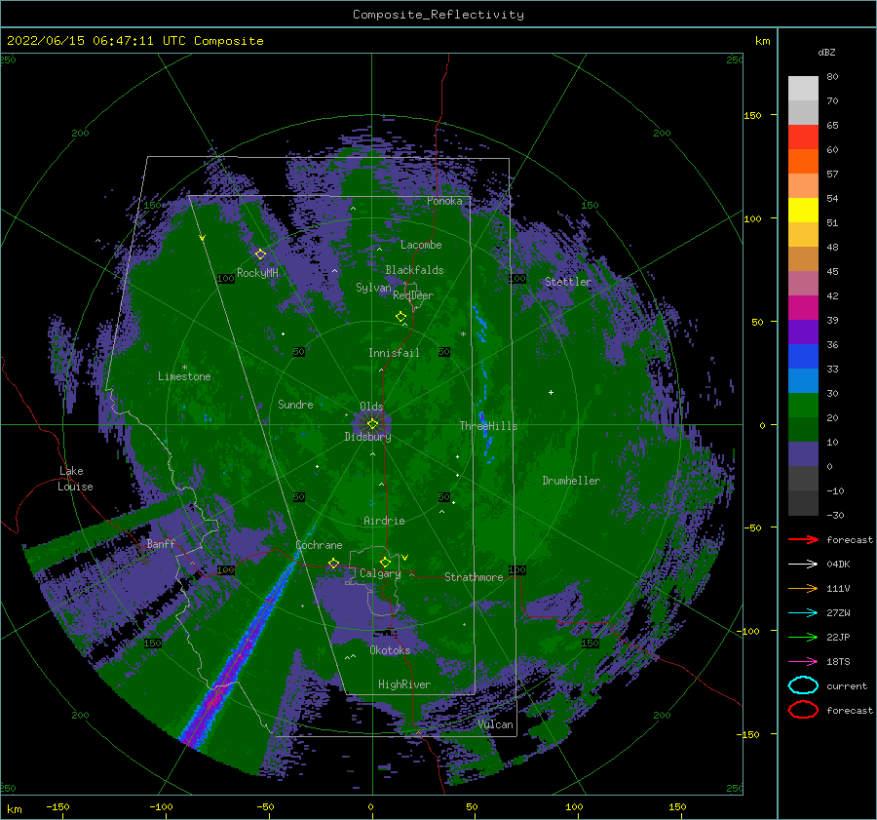Click the Okotoks label
Viewport: 877px width, 820px height.
tap(390, 649)
